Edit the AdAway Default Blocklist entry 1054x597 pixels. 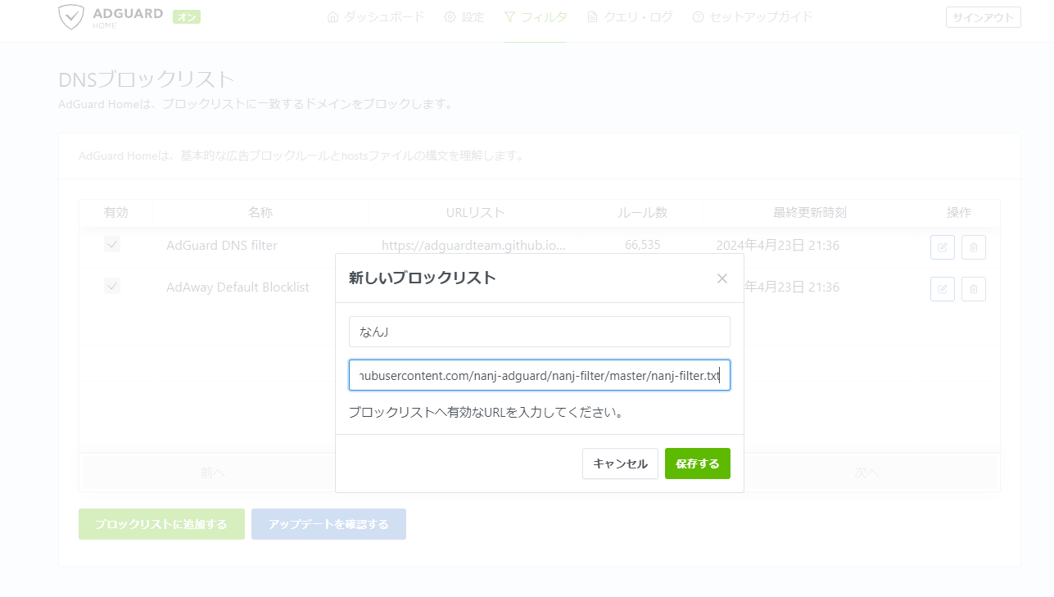(943, 289)
